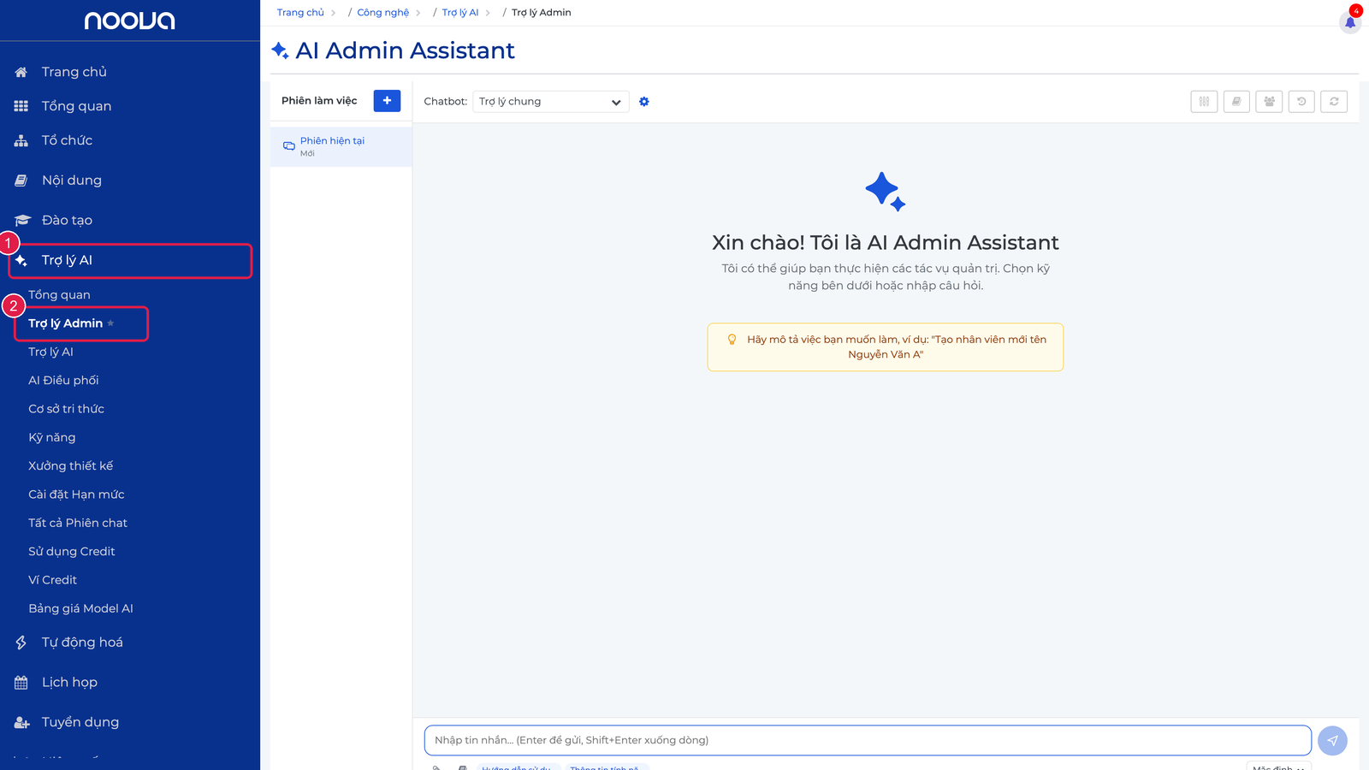
Task: Open Lịch họp menu in sidebar
Action: pos(69,683)
